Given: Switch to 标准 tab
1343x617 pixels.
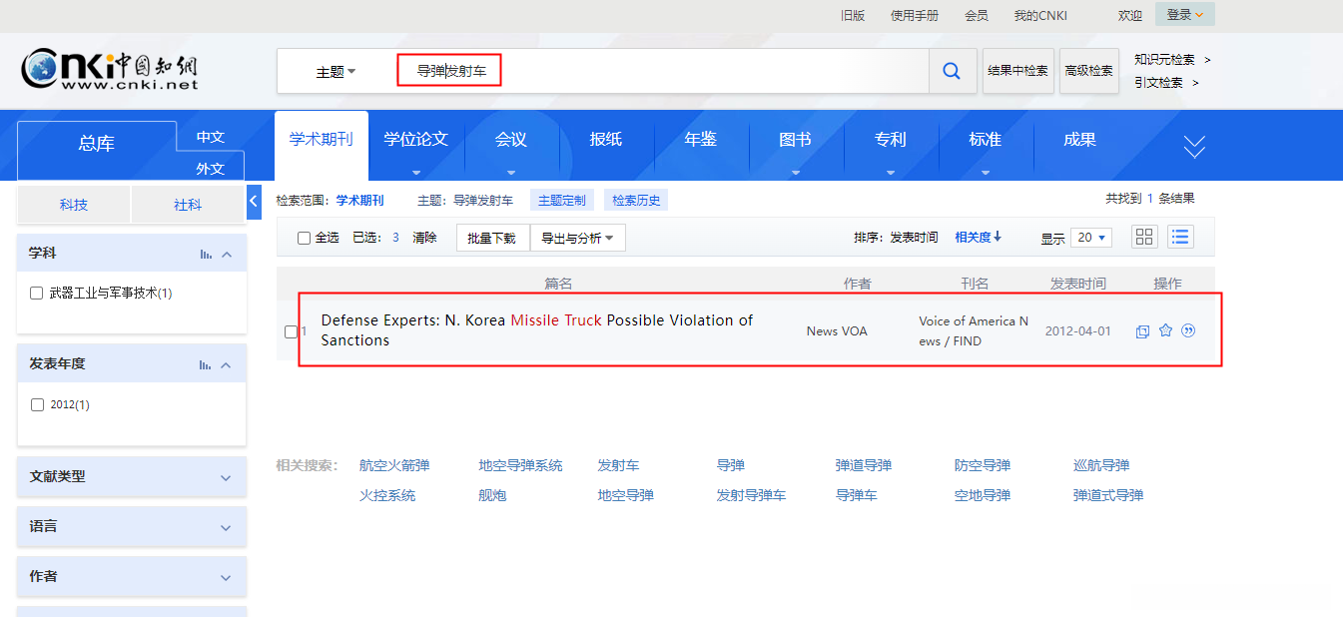Looking at the screenshot, I should coord(986,140).
